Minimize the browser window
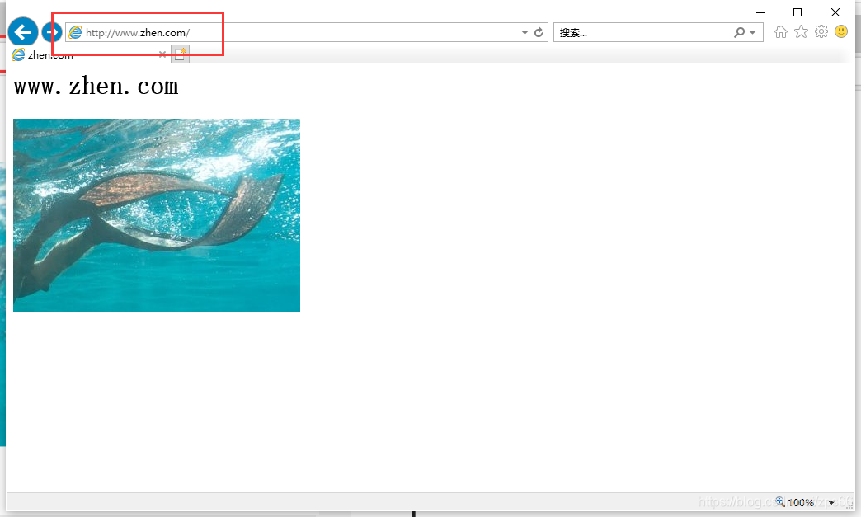 coord(760,12)
